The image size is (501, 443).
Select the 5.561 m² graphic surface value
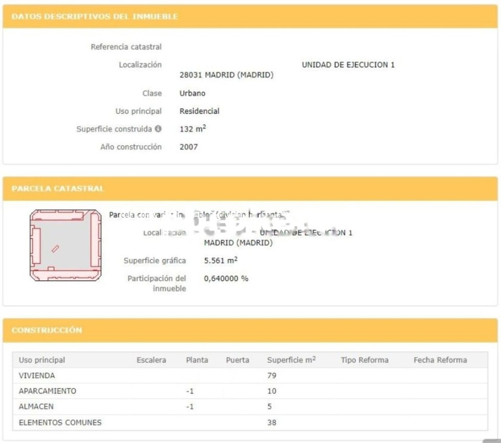click(221, 260)
